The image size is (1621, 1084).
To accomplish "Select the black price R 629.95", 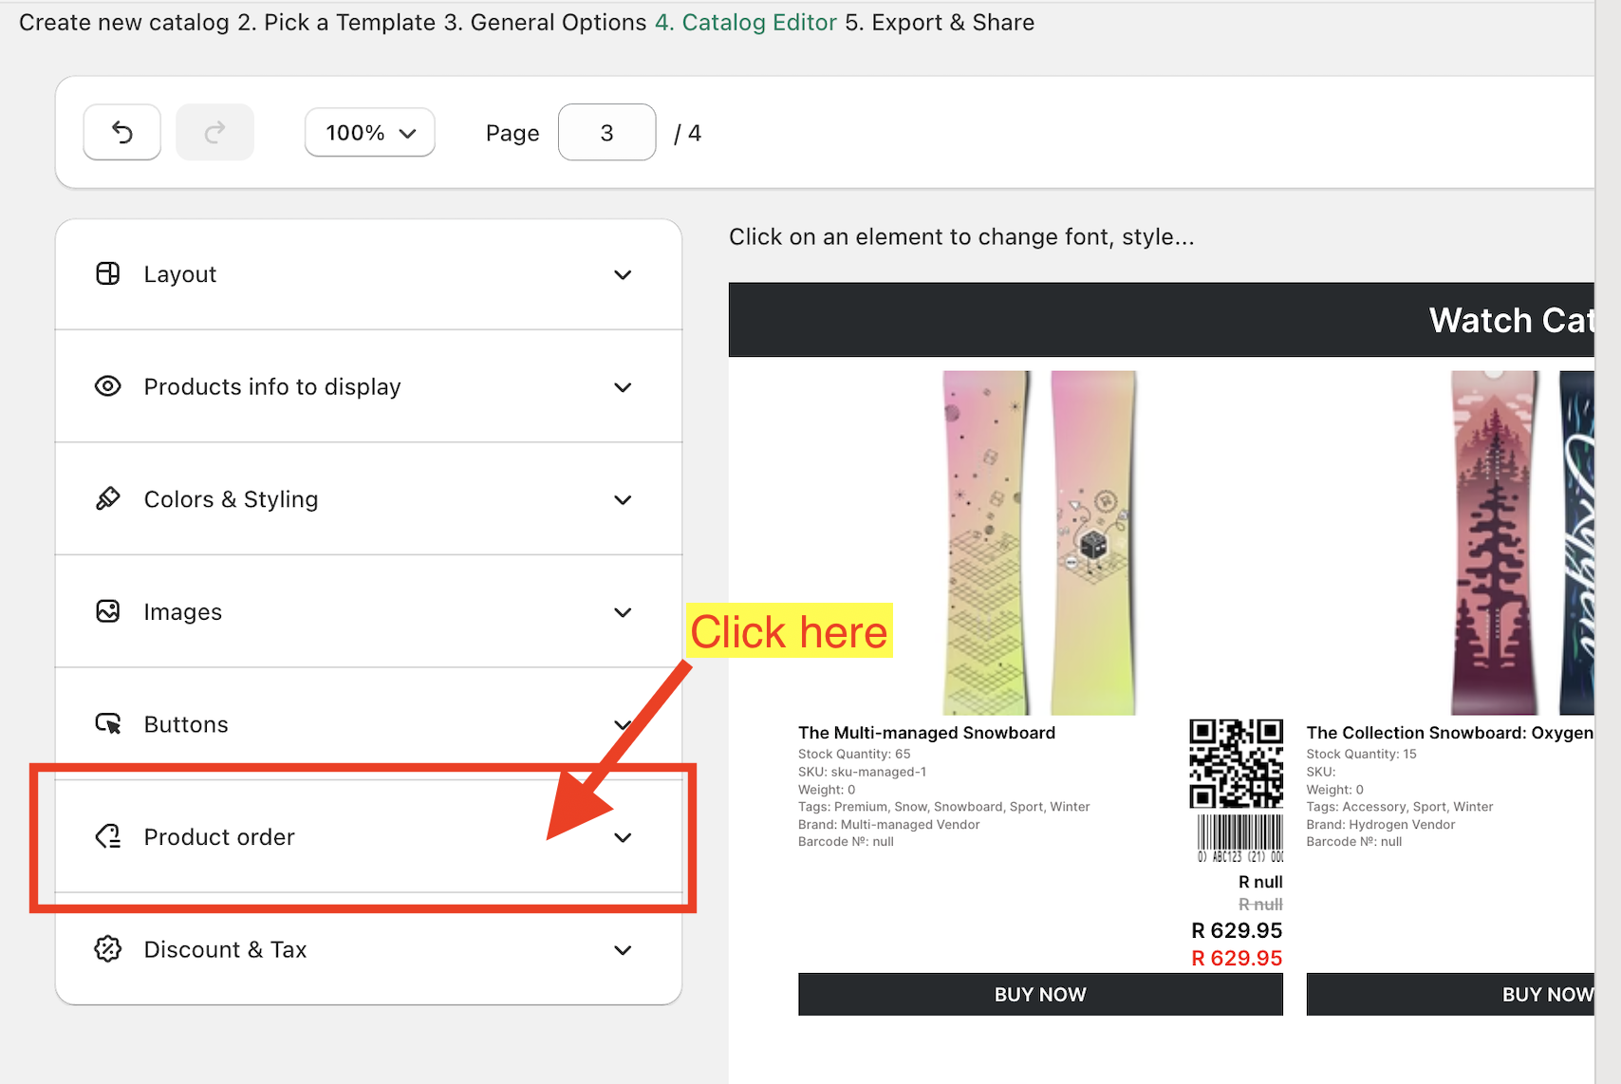I will [1237, 930].
